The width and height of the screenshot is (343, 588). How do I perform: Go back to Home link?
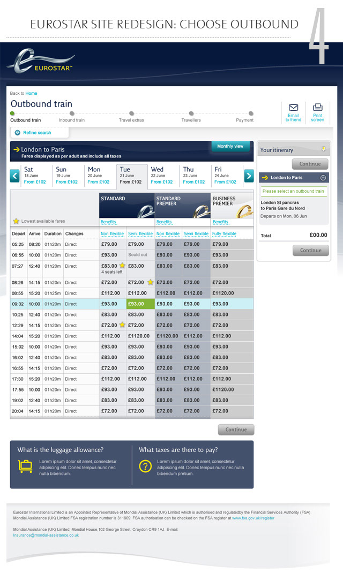click(x=31, y=93)
